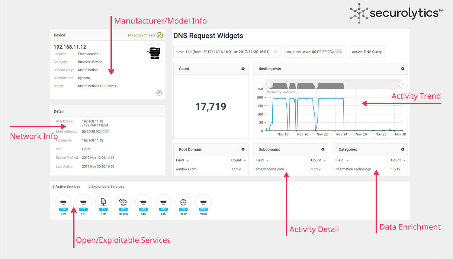This screenshot has height=259, width=453.
Task: Open dnsRequests widget gear settings
Action: tap(403, 69)
